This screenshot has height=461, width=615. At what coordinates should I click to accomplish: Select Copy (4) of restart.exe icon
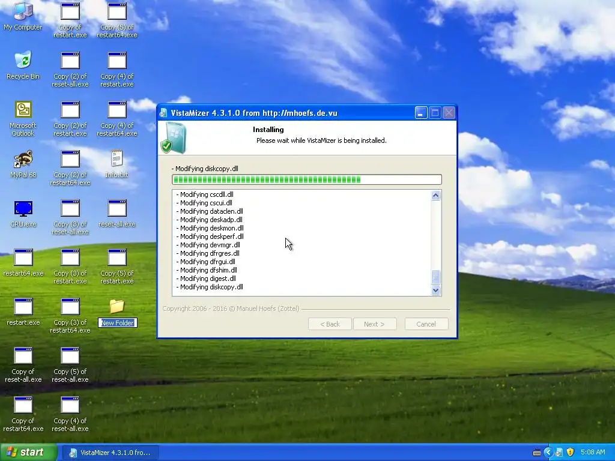pos(117,60)
